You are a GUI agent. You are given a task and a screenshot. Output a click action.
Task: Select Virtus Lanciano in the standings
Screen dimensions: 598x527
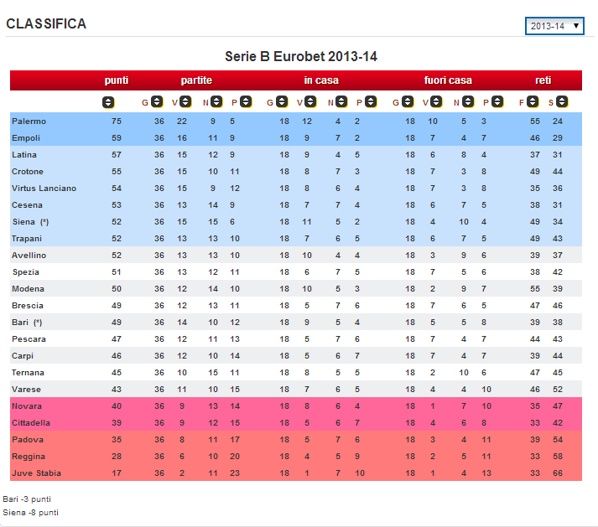point(44,189)
